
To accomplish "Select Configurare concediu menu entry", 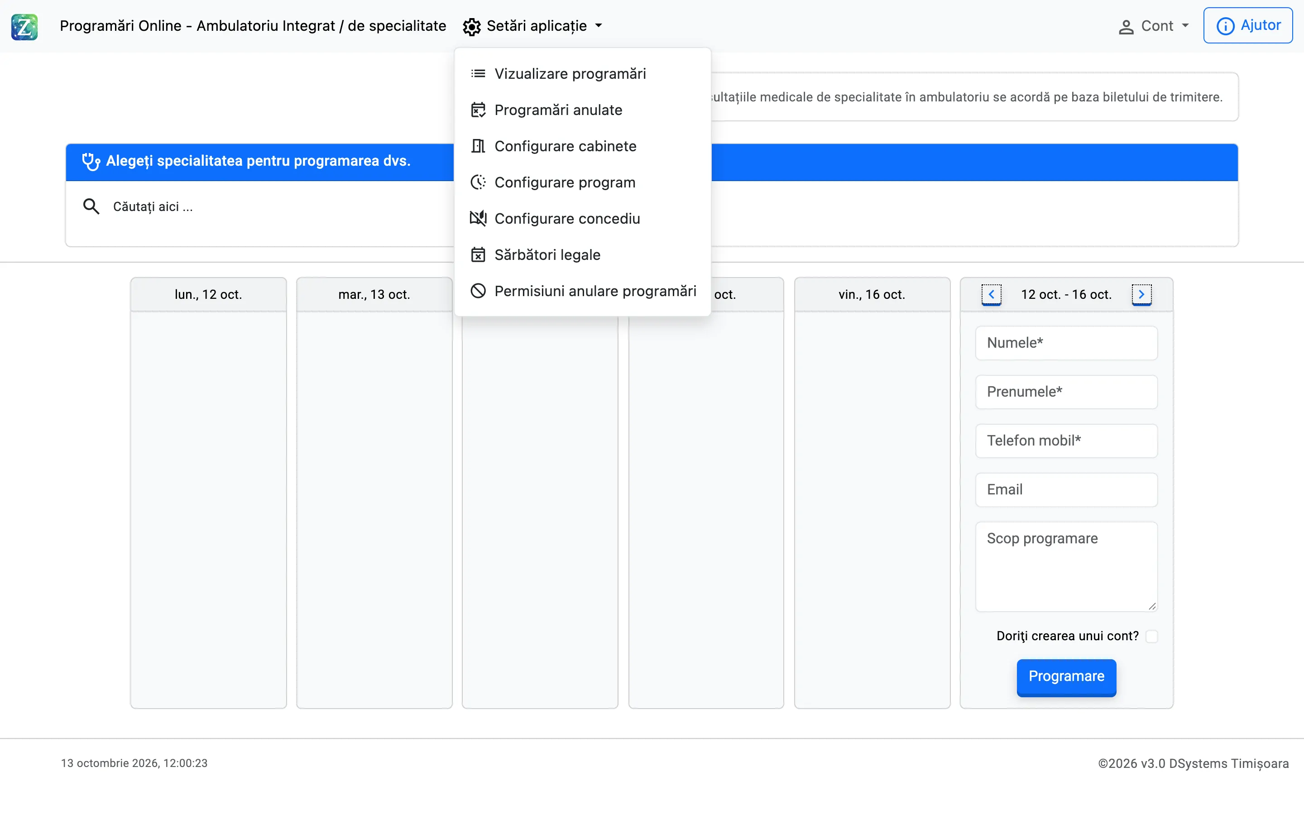I will 582,218.
